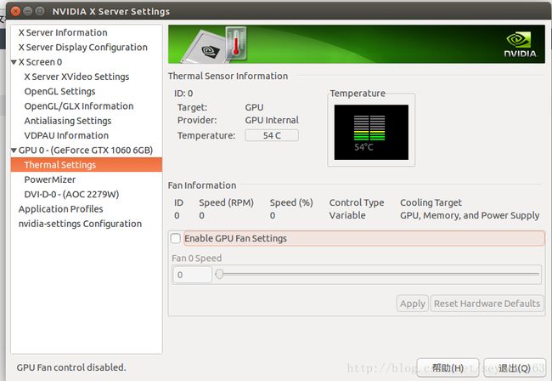The width and height of the screenshot is (552, 381).
Task: Open X Server Information page
Action: pyautogui.click(x=63, y=32)
